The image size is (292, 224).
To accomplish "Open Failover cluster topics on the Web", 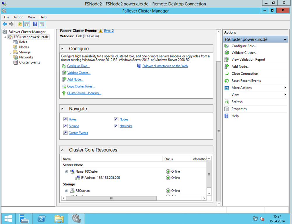I will (165, 66).
